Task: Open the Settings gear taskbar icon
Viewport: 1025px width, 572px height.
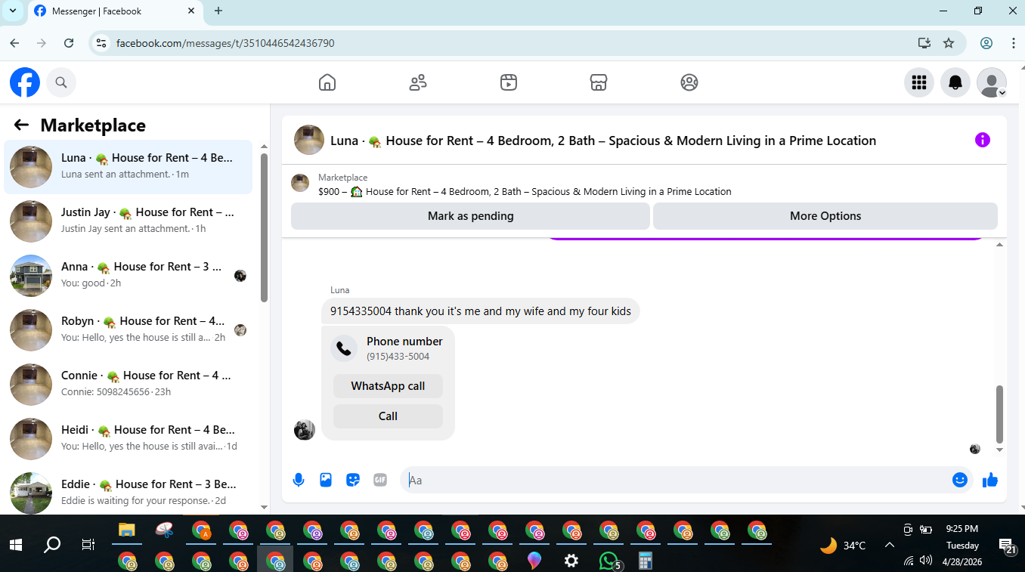Action: tap(571, 561)
